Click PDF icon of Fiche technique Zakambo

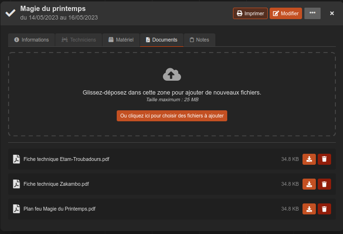(16, 184)
